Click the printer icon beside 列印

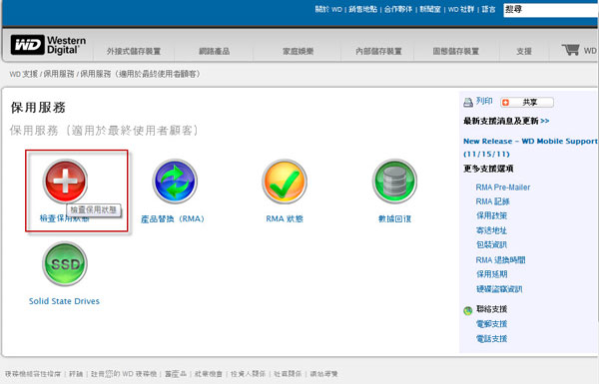click(468, 102)
